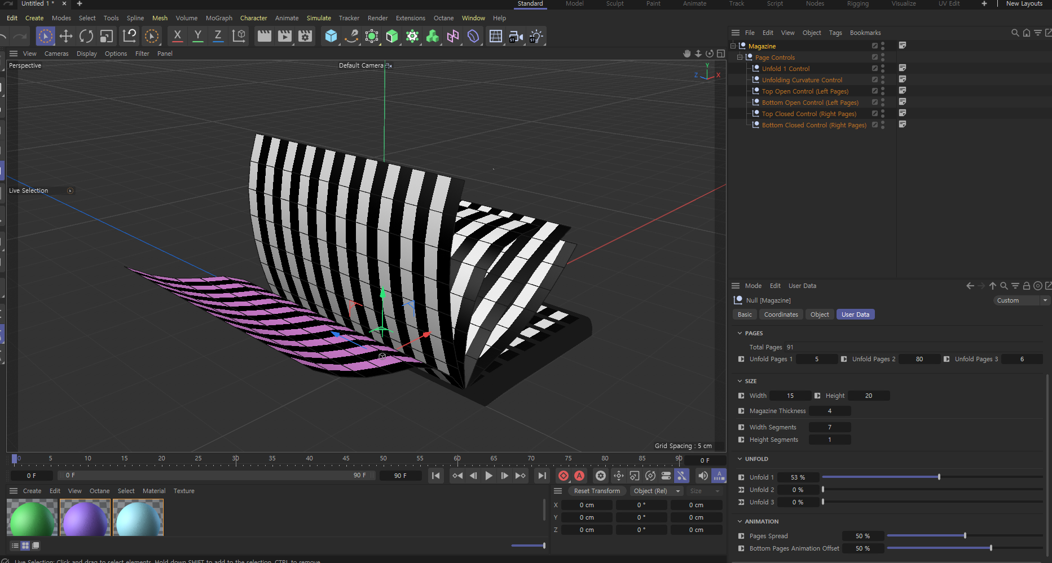This screenshot has height=563, width=1052.
Task: Toggle Autokeying button in timeline
Action: [x=579, y=476]
